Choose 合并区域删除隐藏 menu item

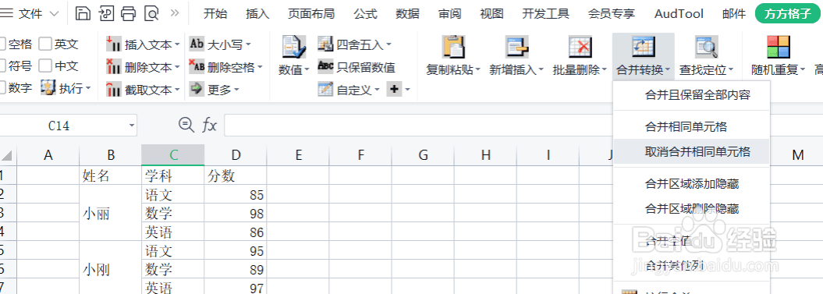(691, 209)
